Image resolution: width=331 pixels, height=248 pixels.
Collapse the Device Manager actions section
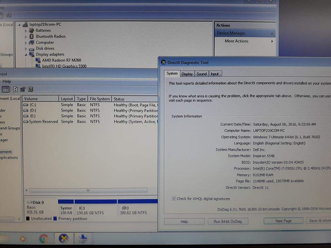coord(272,33)
